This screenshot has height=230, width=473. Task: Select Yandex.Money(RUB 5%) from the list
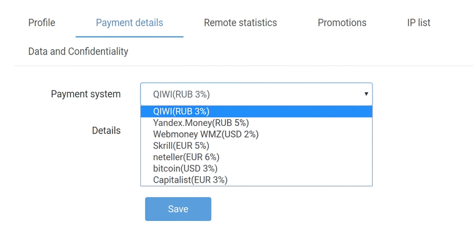tap(256, 123)
